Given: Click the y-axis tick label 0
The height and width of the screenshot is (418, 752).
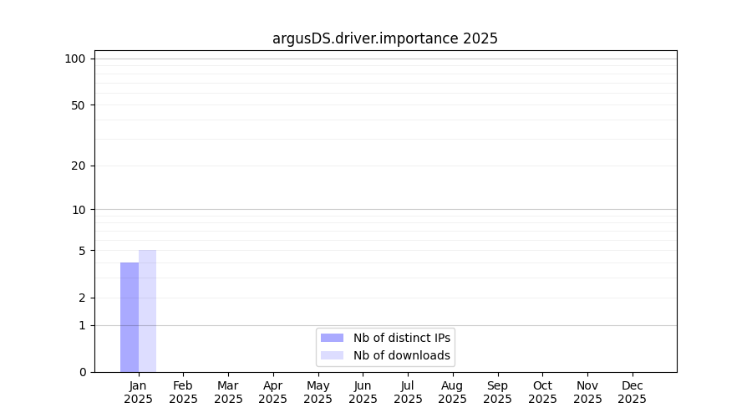Looking at the screenshot, I should click(82, 372).
